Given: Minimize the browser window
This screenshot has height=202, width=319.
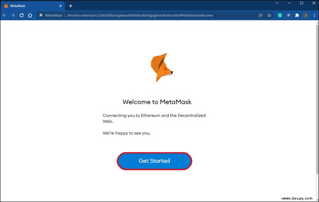Looking at the screenshot, I should click(289, 3).
